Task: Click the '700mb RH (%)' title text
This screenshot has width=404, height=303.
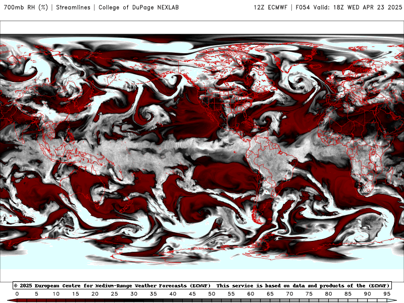Action: tap(26, 8)
